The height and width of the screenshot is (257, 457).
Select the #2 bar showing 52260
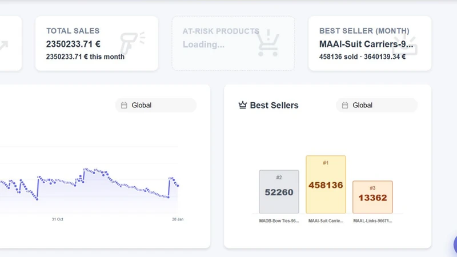(279, 192)
